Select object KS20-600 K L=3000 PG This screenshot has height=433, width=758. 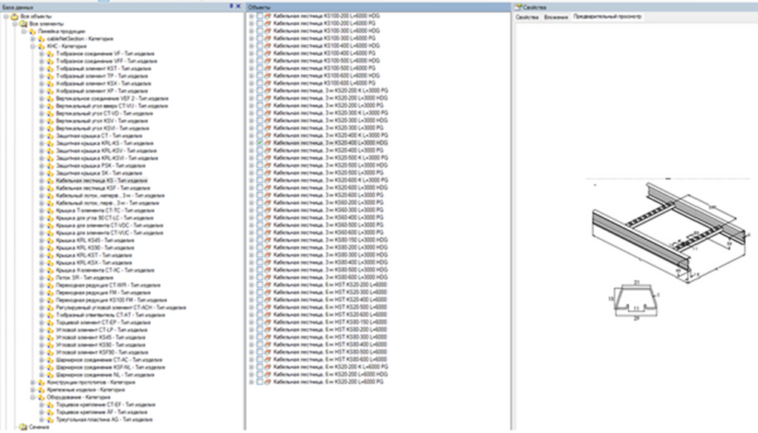[x=330, y=180]
